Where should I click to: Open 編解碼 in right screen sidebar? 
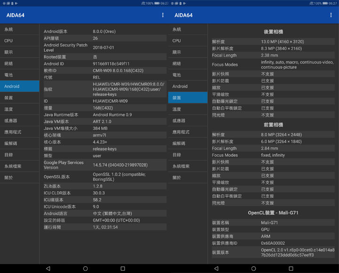[188, 143]
